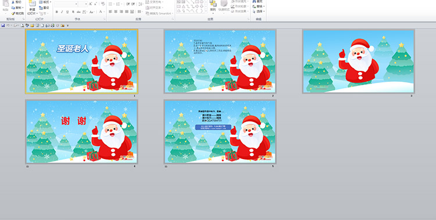
Task: Toggle Underline formatting button
Action: click(x=67, y=12)
